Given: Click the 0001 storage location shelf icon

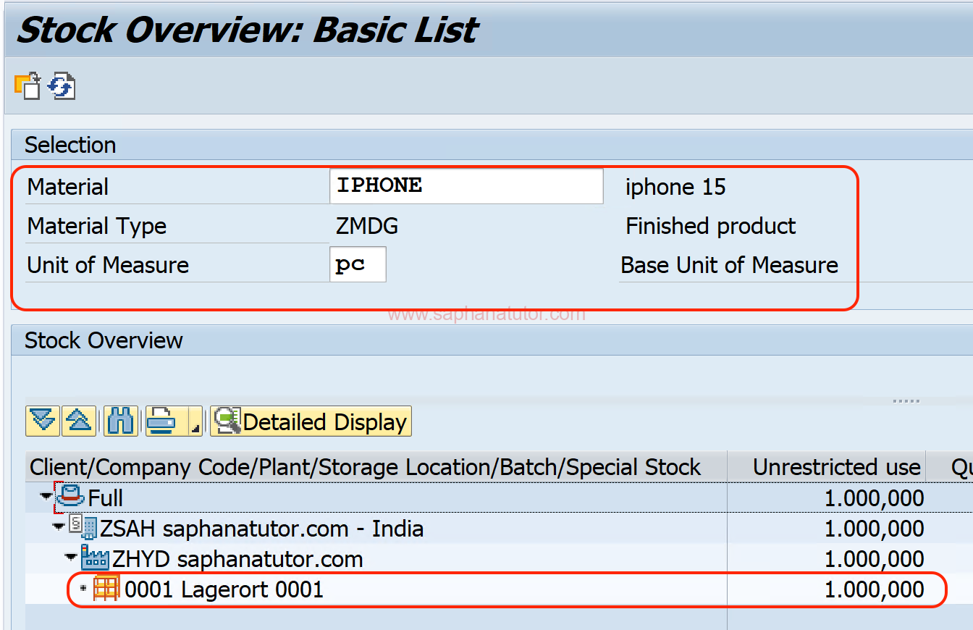Looking at the screenshot, I should coord(106,589).
